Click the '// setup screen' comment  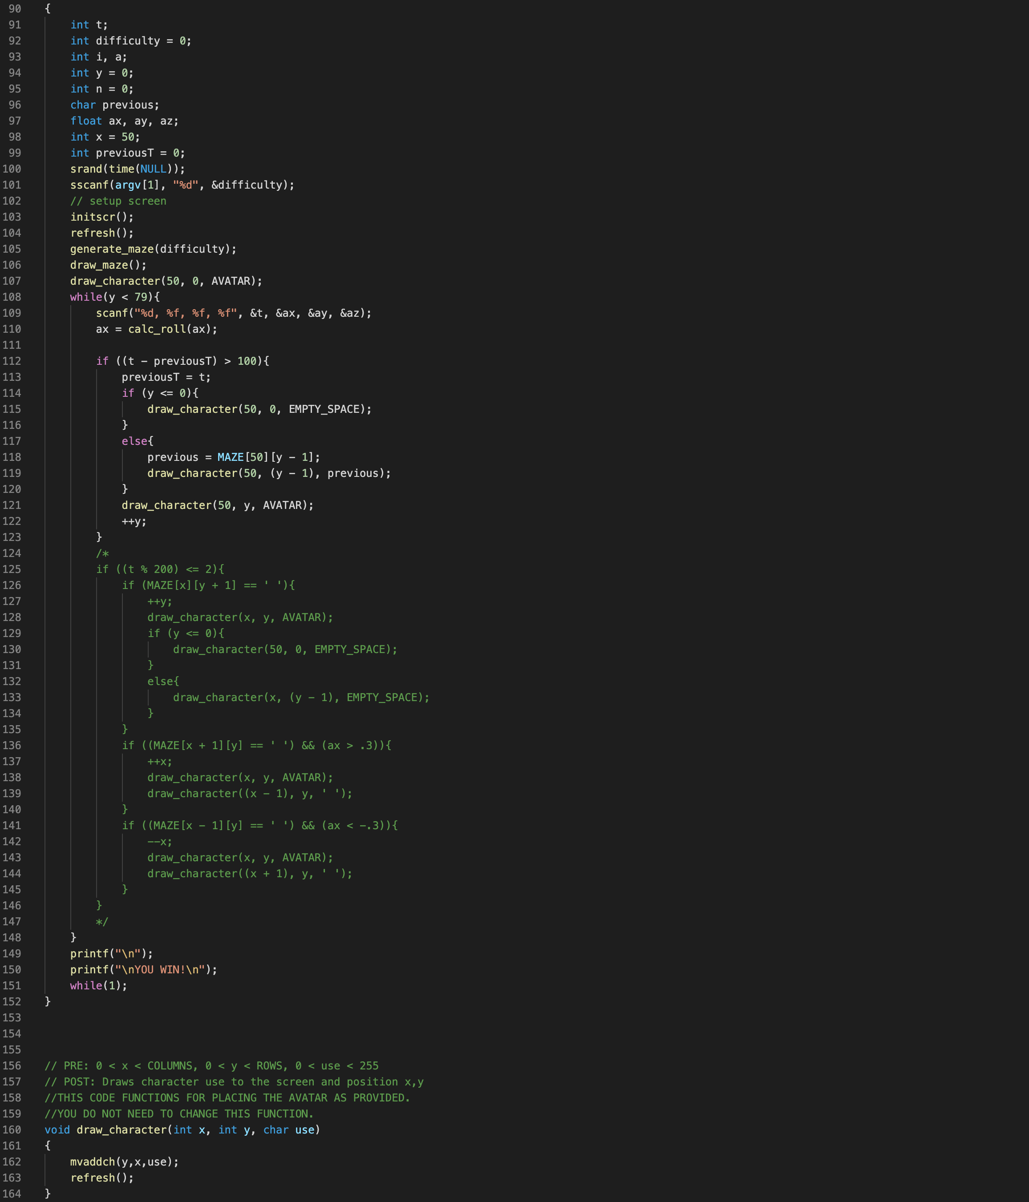click(118, 202)
